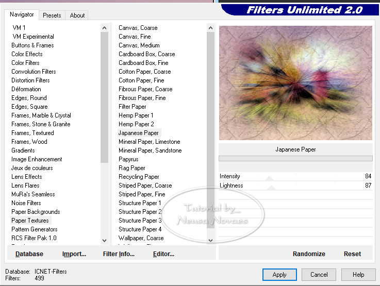Open Help
Screen dimensions: 380x286
coord(358,275)
